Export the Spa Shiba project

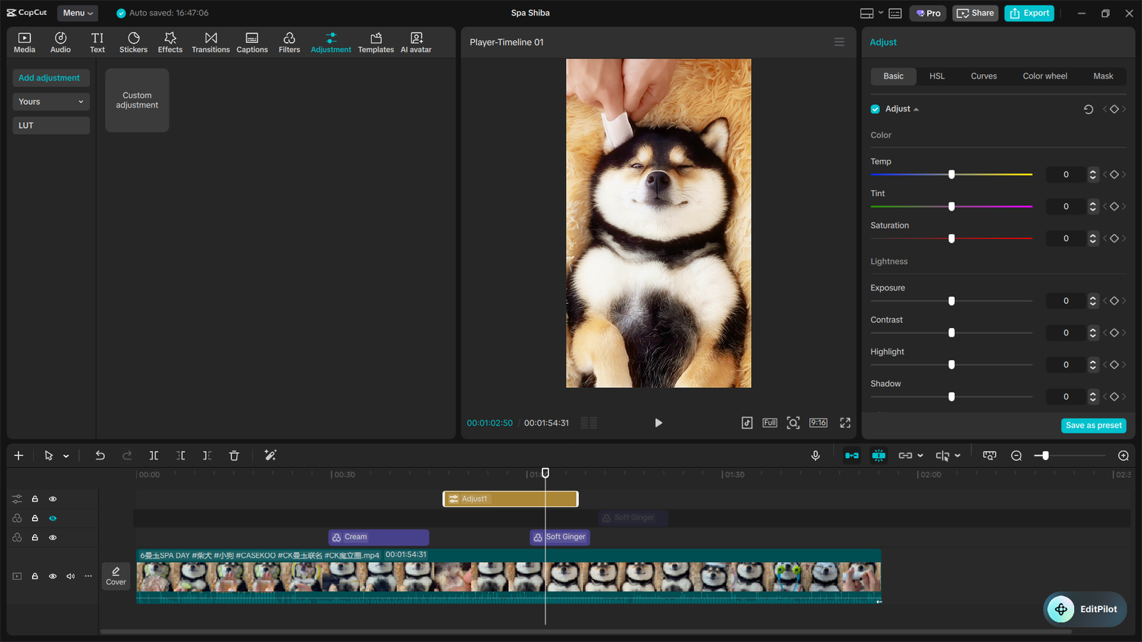pos(1029,13)
